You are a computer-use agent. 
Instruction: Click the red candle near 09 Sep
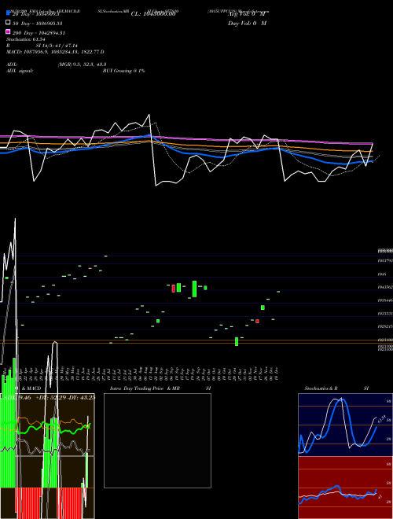tap(174, 289)
